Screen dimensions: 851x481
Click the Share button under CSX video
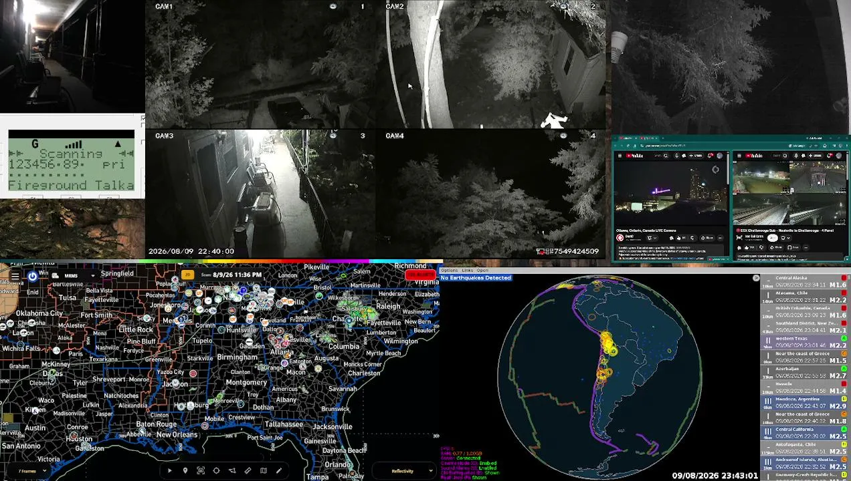tap(776, 247)
